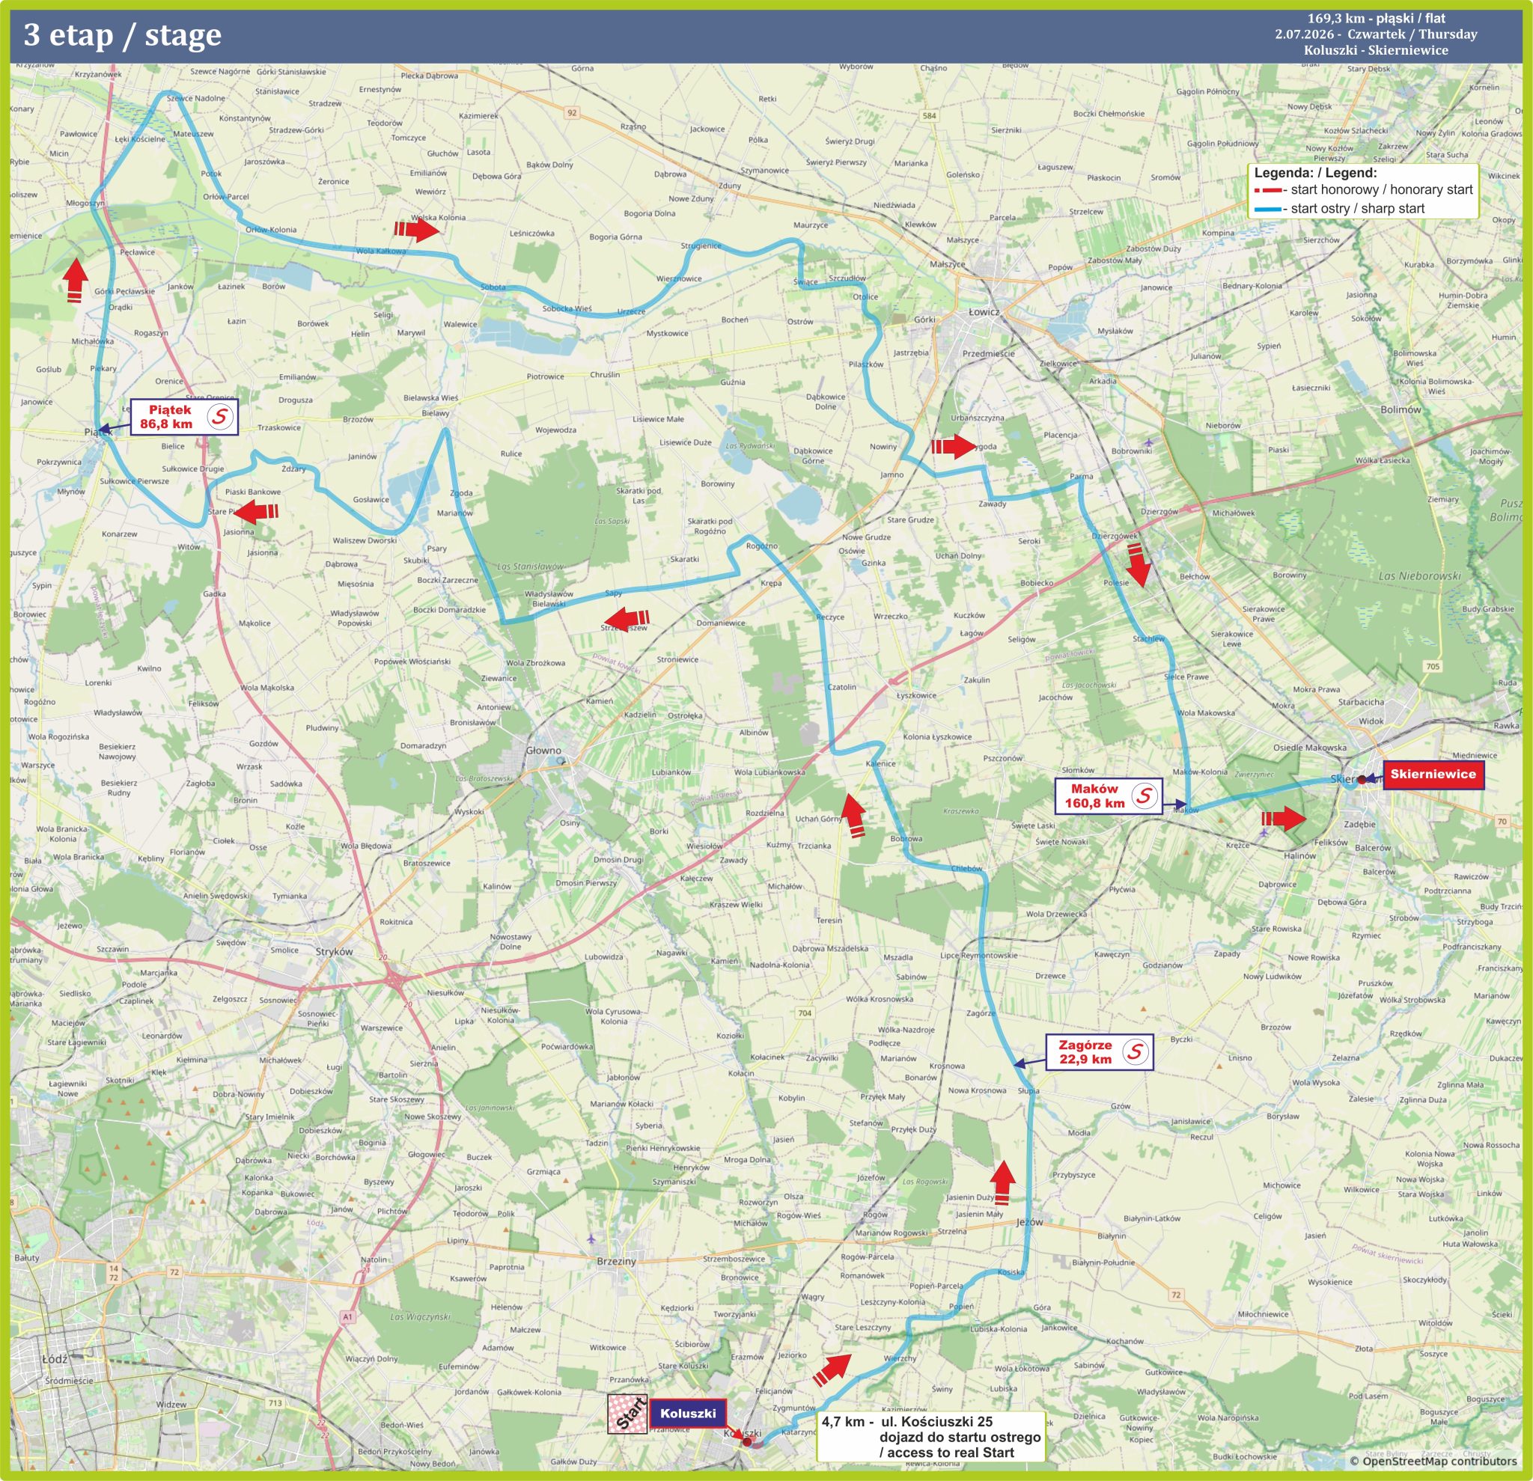
Task: Click the red downward arrow near Polesie
Action: click(x=1138, y=564)
